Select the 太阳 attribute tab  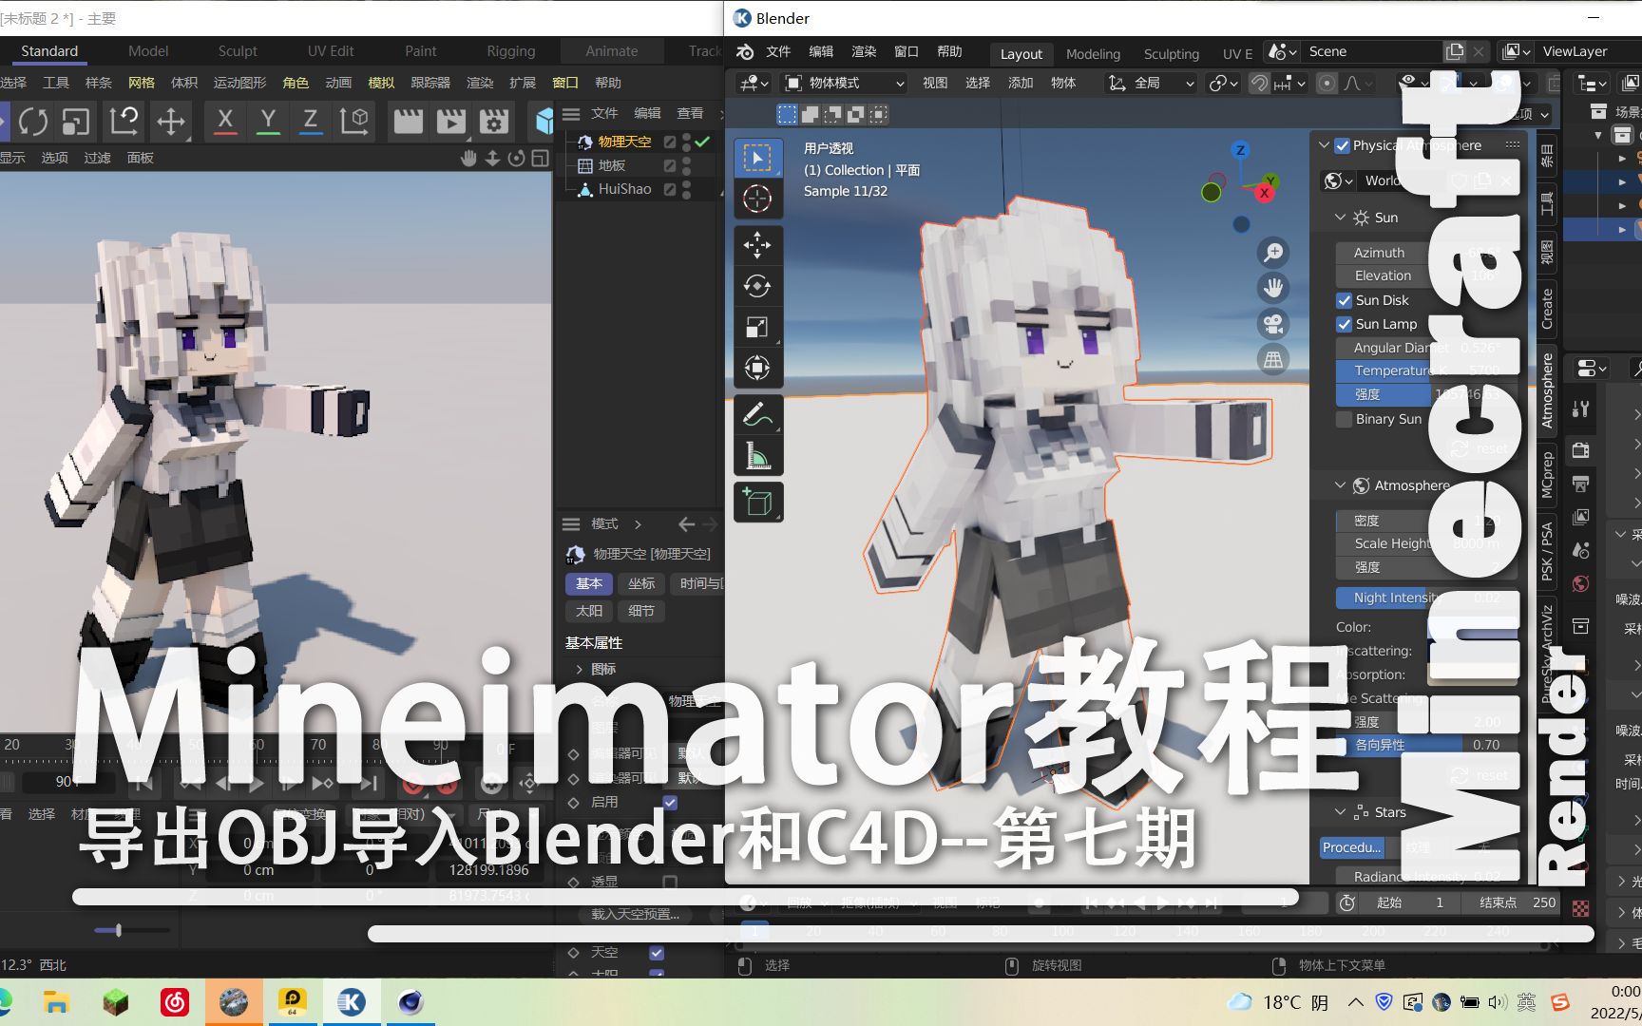pyautogui.click(x=589, y=611)
